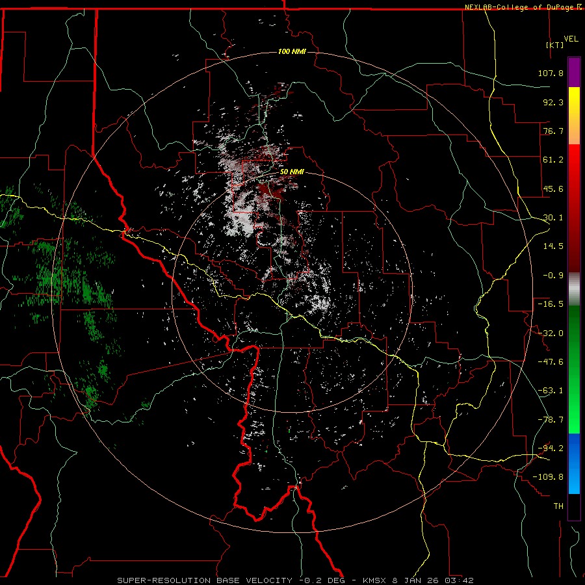Click the -63.1 legend value
This screenshot has width=585, height=585.
551,391
